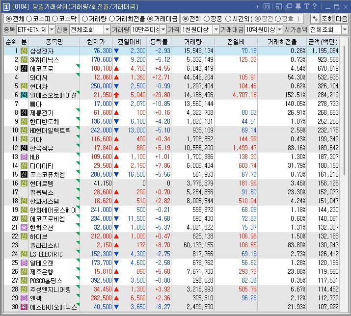Click the purple 증 badge next to 엔켐
The height and width of the screenshot is (316, 351).
click(24, 298)
